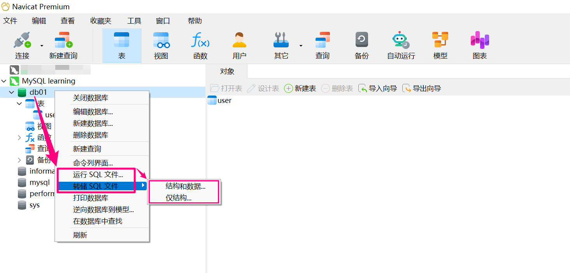Click the User icon in toolbar
Viewport: 570px width, 273px height.
[239, 41]
